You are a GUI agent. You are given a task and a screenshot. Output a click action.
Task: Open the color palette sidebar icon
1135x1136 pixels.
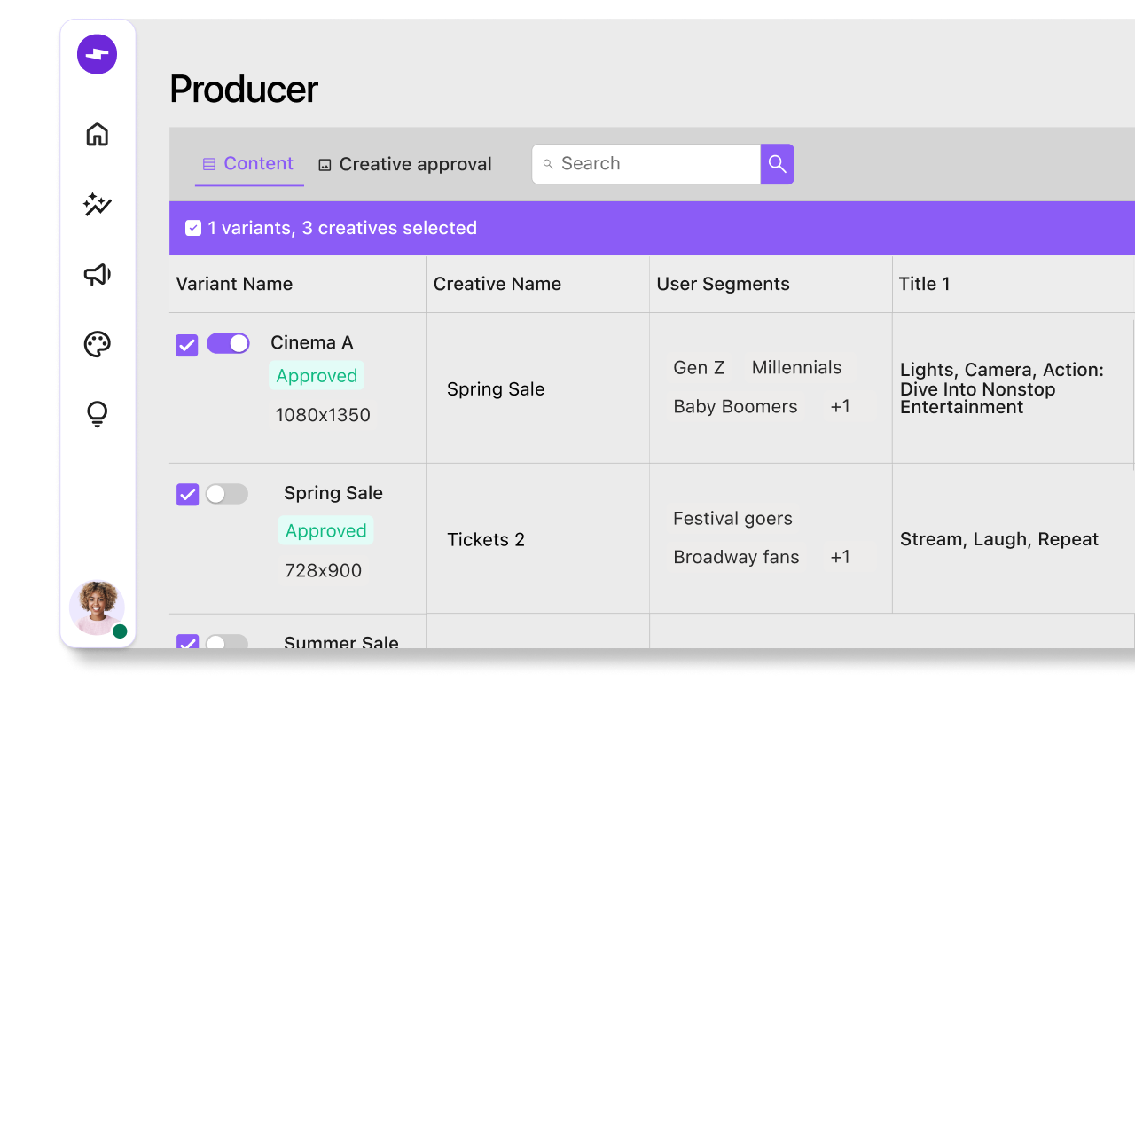(98, 344)
